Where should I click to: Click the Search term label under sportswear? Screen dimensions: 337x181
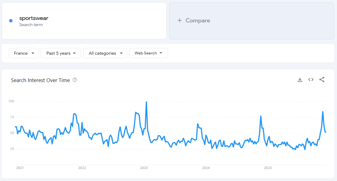(31, 24)
